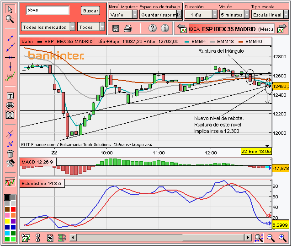Zoom in with the plus magnifier
The width and height of the screenshot is (292, 246).
[282, 238]
